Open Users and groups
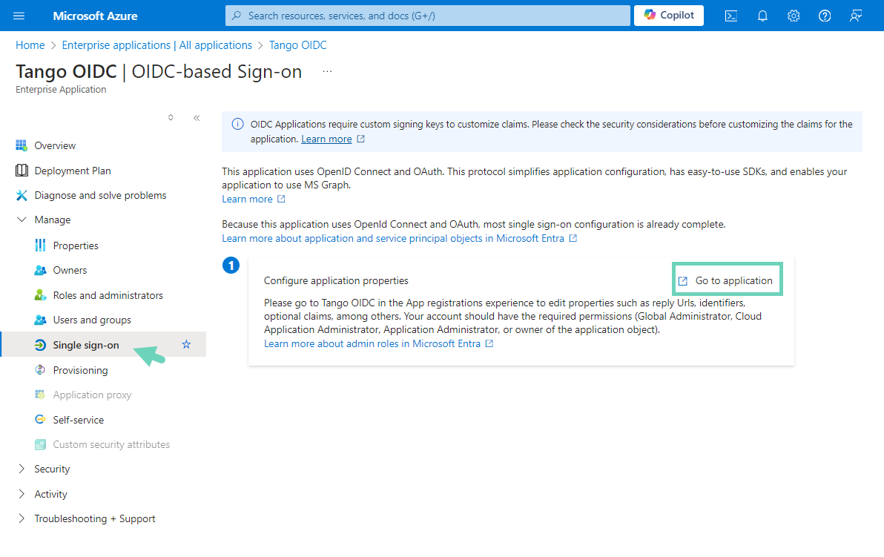This screenshot has height=557, width=884. (x=92, y=320)
